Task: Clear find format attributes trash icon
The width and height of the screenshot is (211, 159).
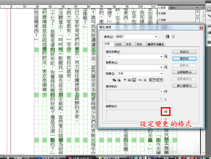Action: click(x=165, y=100)
